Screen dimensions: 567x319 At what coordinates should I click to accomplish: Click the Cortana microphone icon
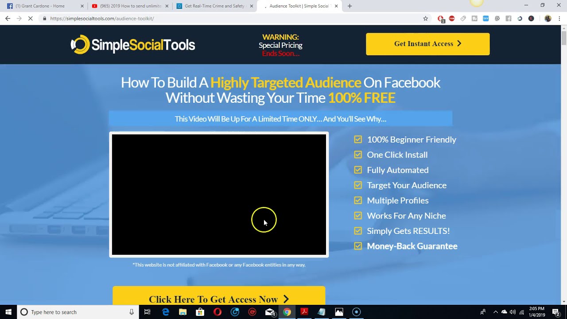point(132,312)
